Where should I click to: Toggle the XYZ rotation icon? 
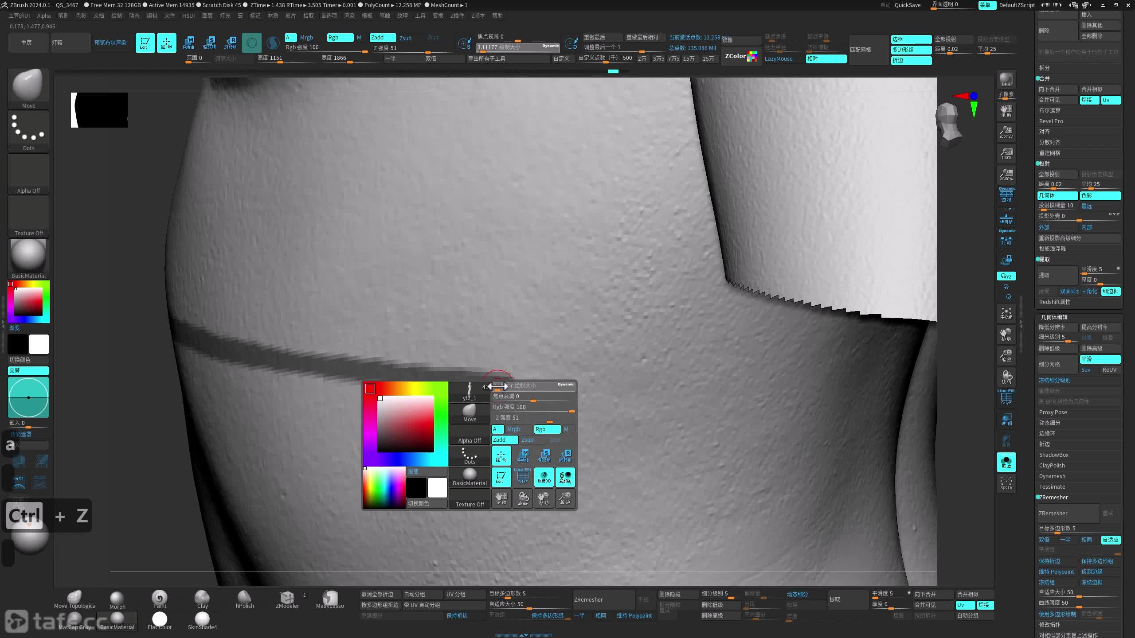[x=1006, y=276]
